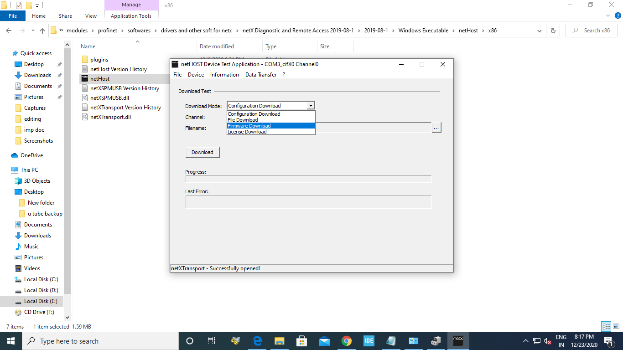Select the netHost executable icon
623x350 pixels.
[85, 79]
